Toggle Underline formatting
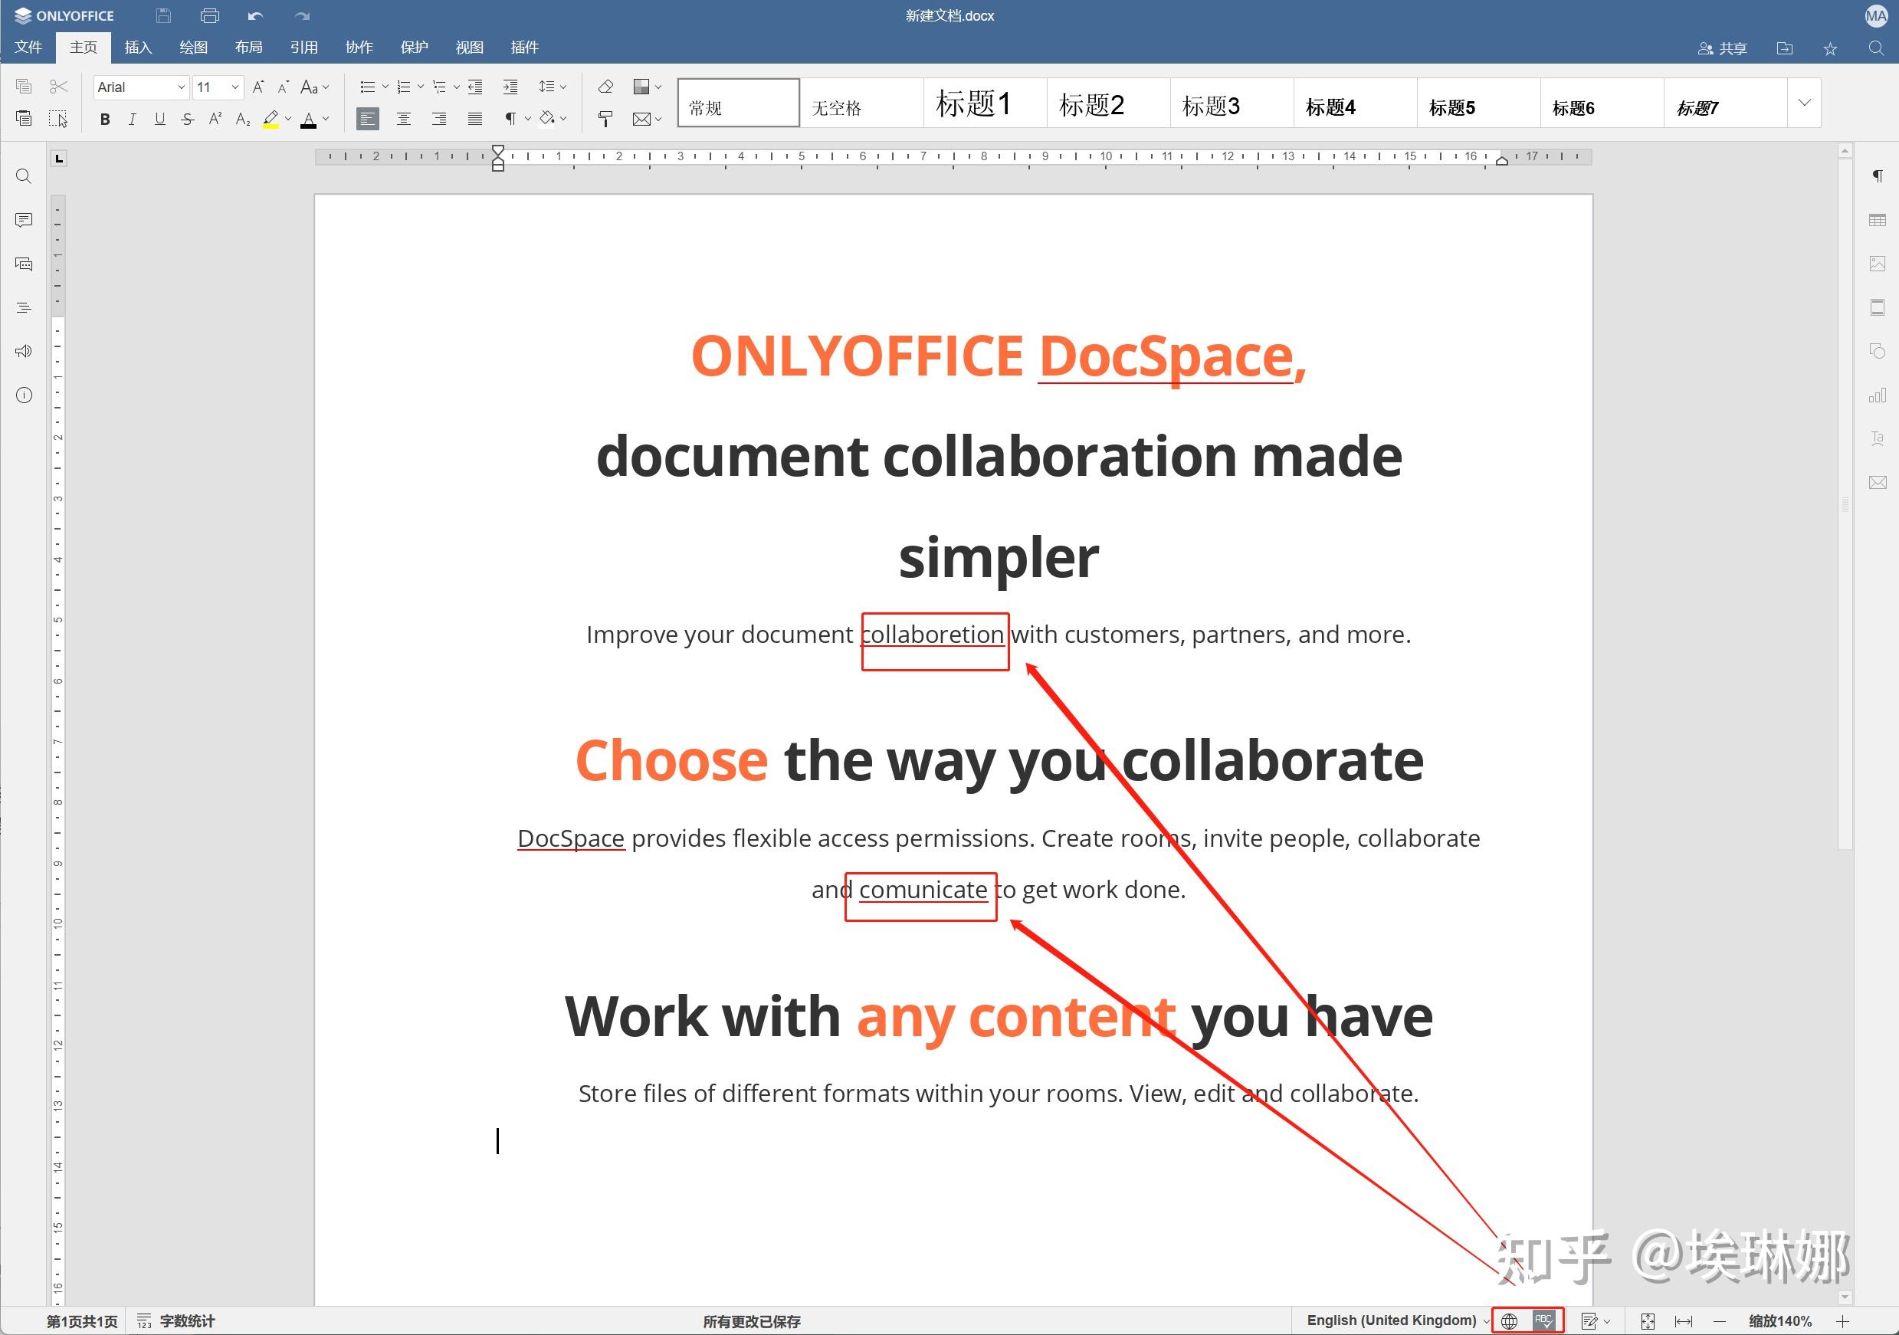Viewport: 1899px width, 1335px height. [159, 119]
